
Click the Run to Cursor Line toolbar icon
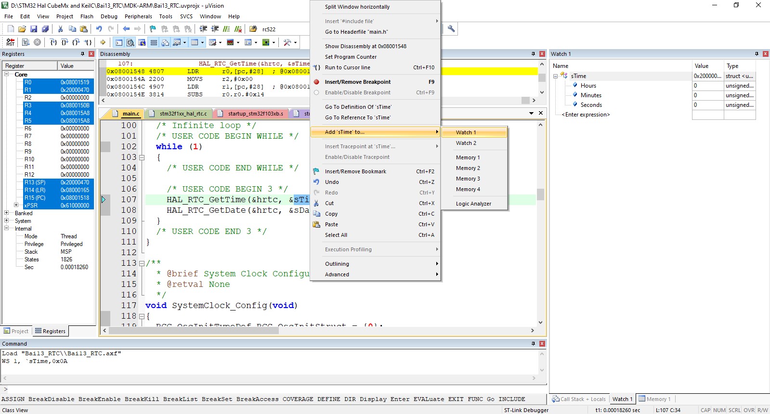coord(88,42)
